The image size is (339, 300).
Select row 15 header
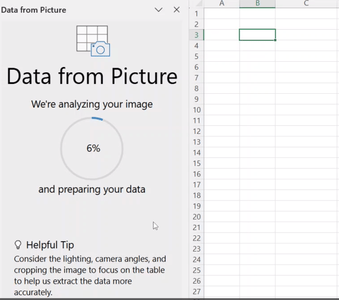coord(197,163)
